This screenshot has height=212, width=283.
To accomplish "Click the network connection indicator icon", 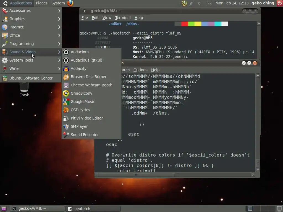I will coord(191,3).
